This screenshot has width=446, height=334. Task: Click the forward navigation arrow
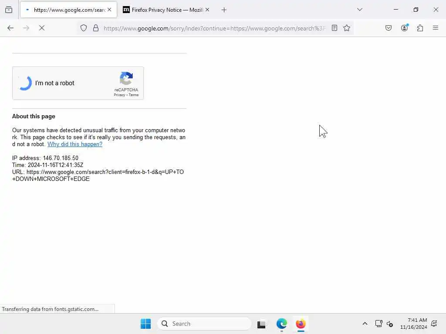(26, 28)
